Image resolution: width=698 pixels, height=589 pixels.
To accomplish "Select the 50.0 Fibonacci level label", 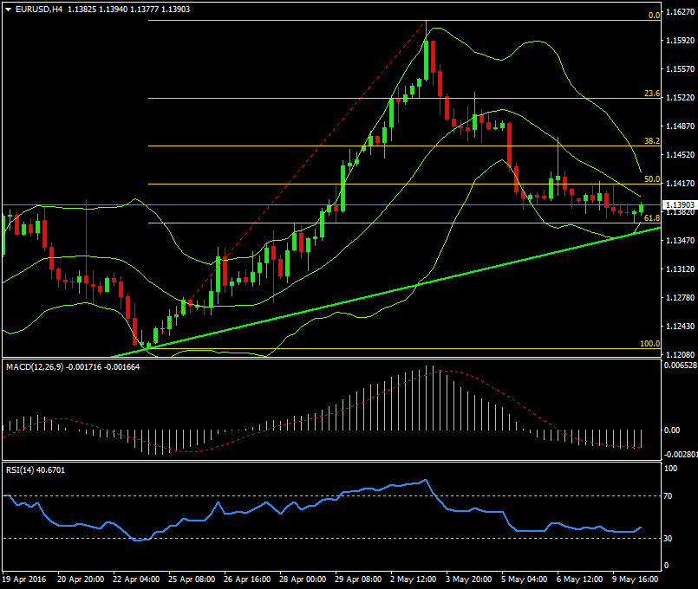I will [x=652, y=179].
